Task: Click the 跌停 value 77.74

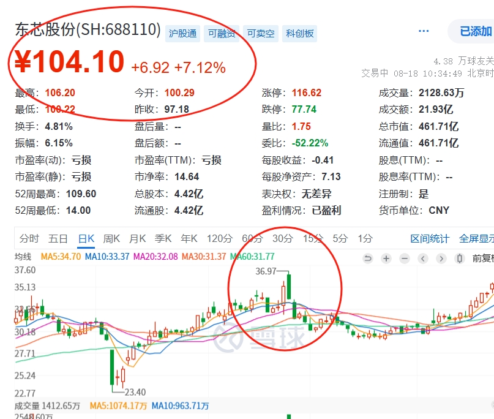Action: [x=304, y=110]
